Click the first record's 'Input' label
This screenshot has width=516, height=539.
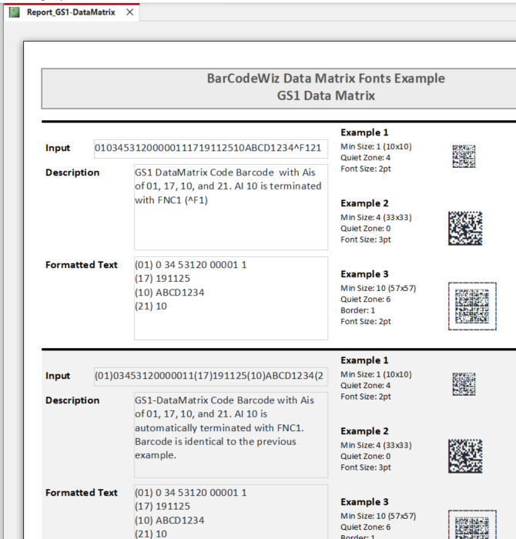[58, 148]
